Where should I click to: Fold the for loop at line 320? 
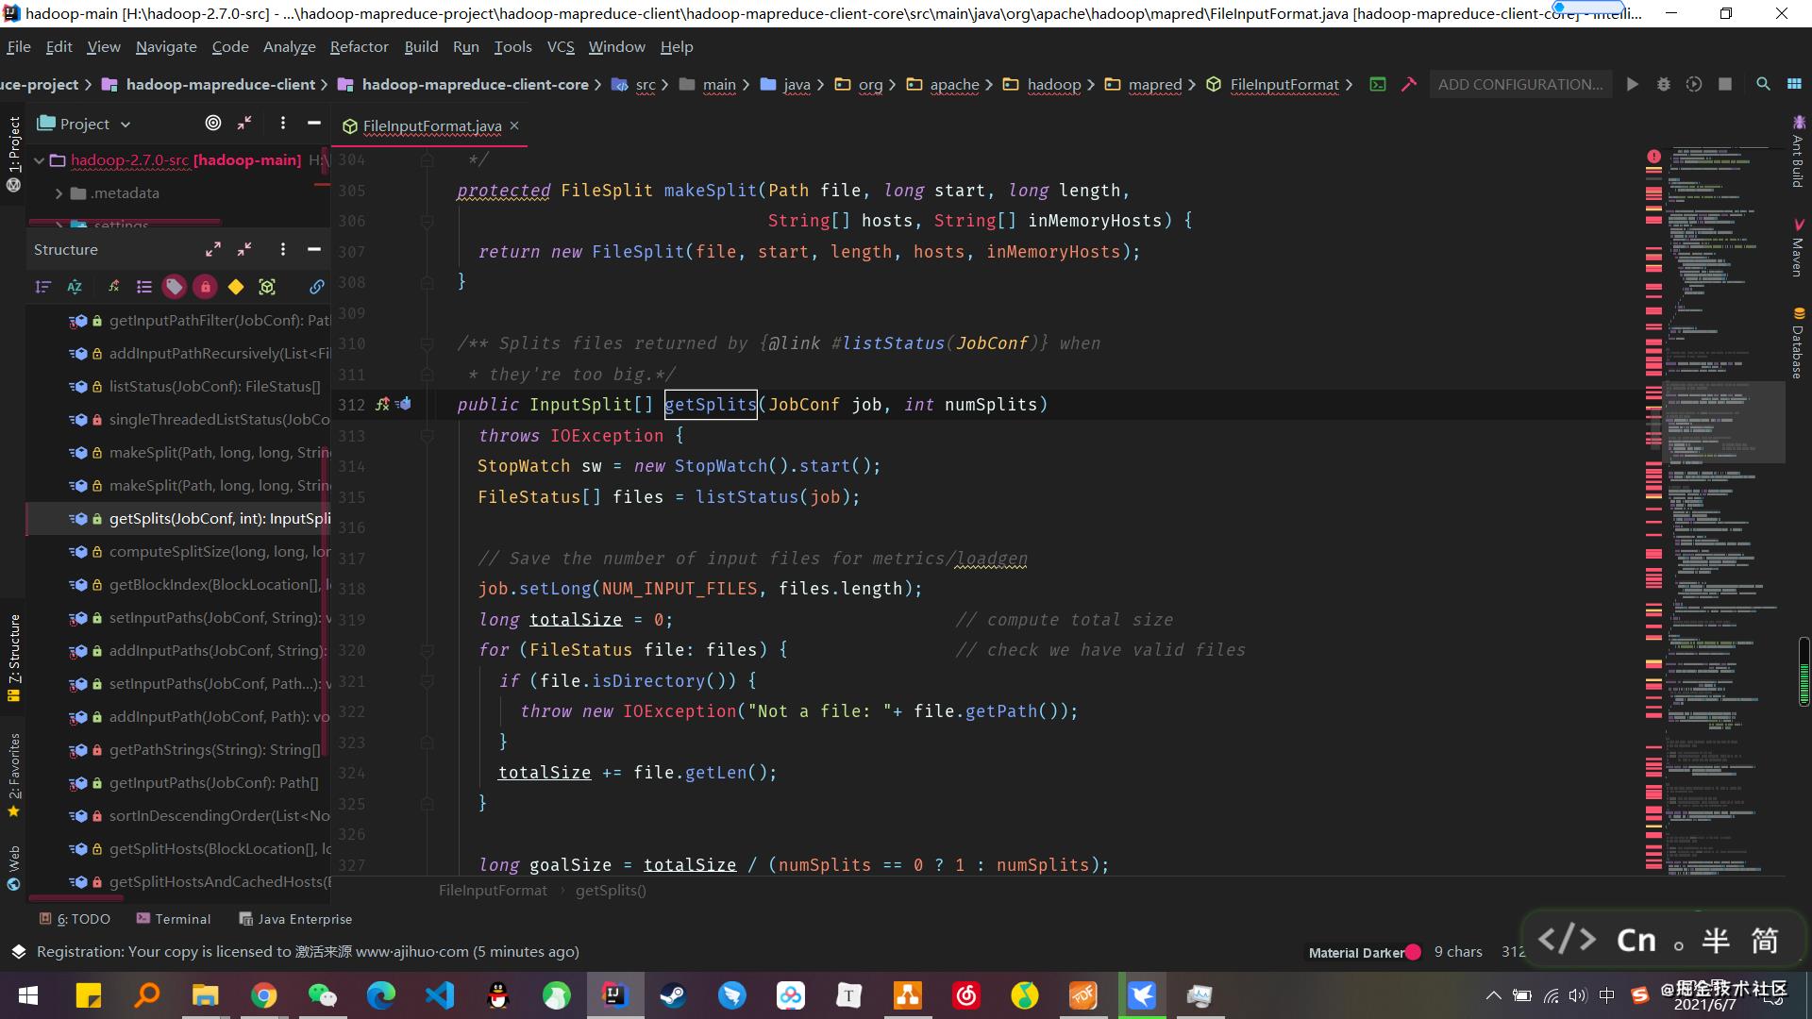427,650
